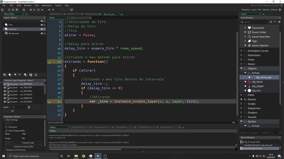Select obj_block in Asset Browser
Screen dimensions: 284x159
click(x=257, y=82)
